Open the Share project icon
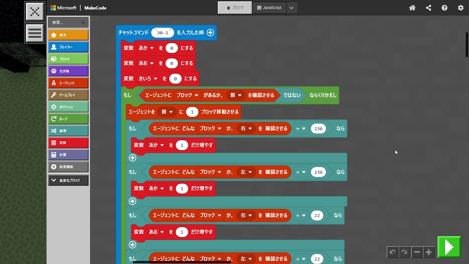The image size is (469, 264). [x=428, y=8]
